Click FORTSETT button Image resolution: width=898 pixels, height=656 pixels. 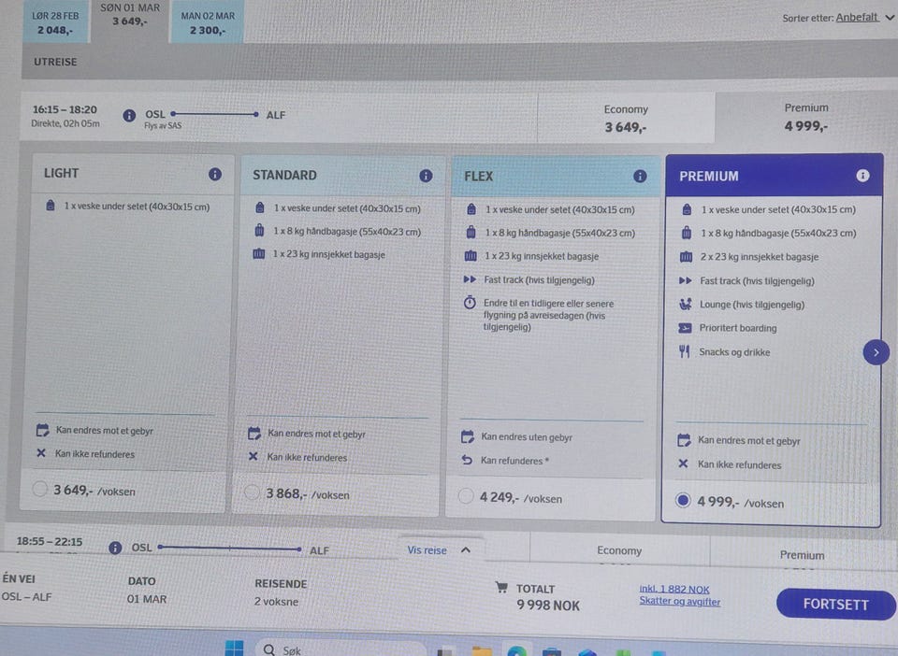(835, 604)
